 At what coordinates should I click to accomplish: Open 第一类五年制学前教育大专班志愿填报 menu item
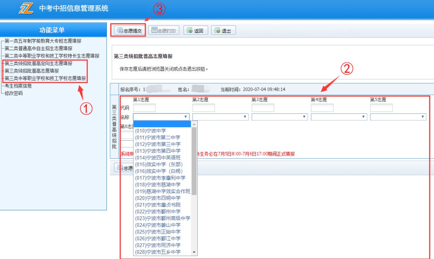[x=43, y=41]
